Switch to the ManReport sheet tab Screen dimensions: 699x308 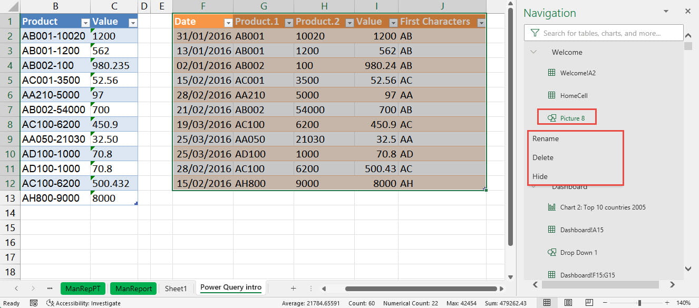pos(134,288)
